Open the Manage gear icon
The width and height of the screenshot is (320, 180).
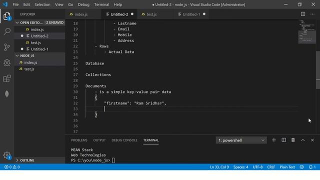point(7,155)
